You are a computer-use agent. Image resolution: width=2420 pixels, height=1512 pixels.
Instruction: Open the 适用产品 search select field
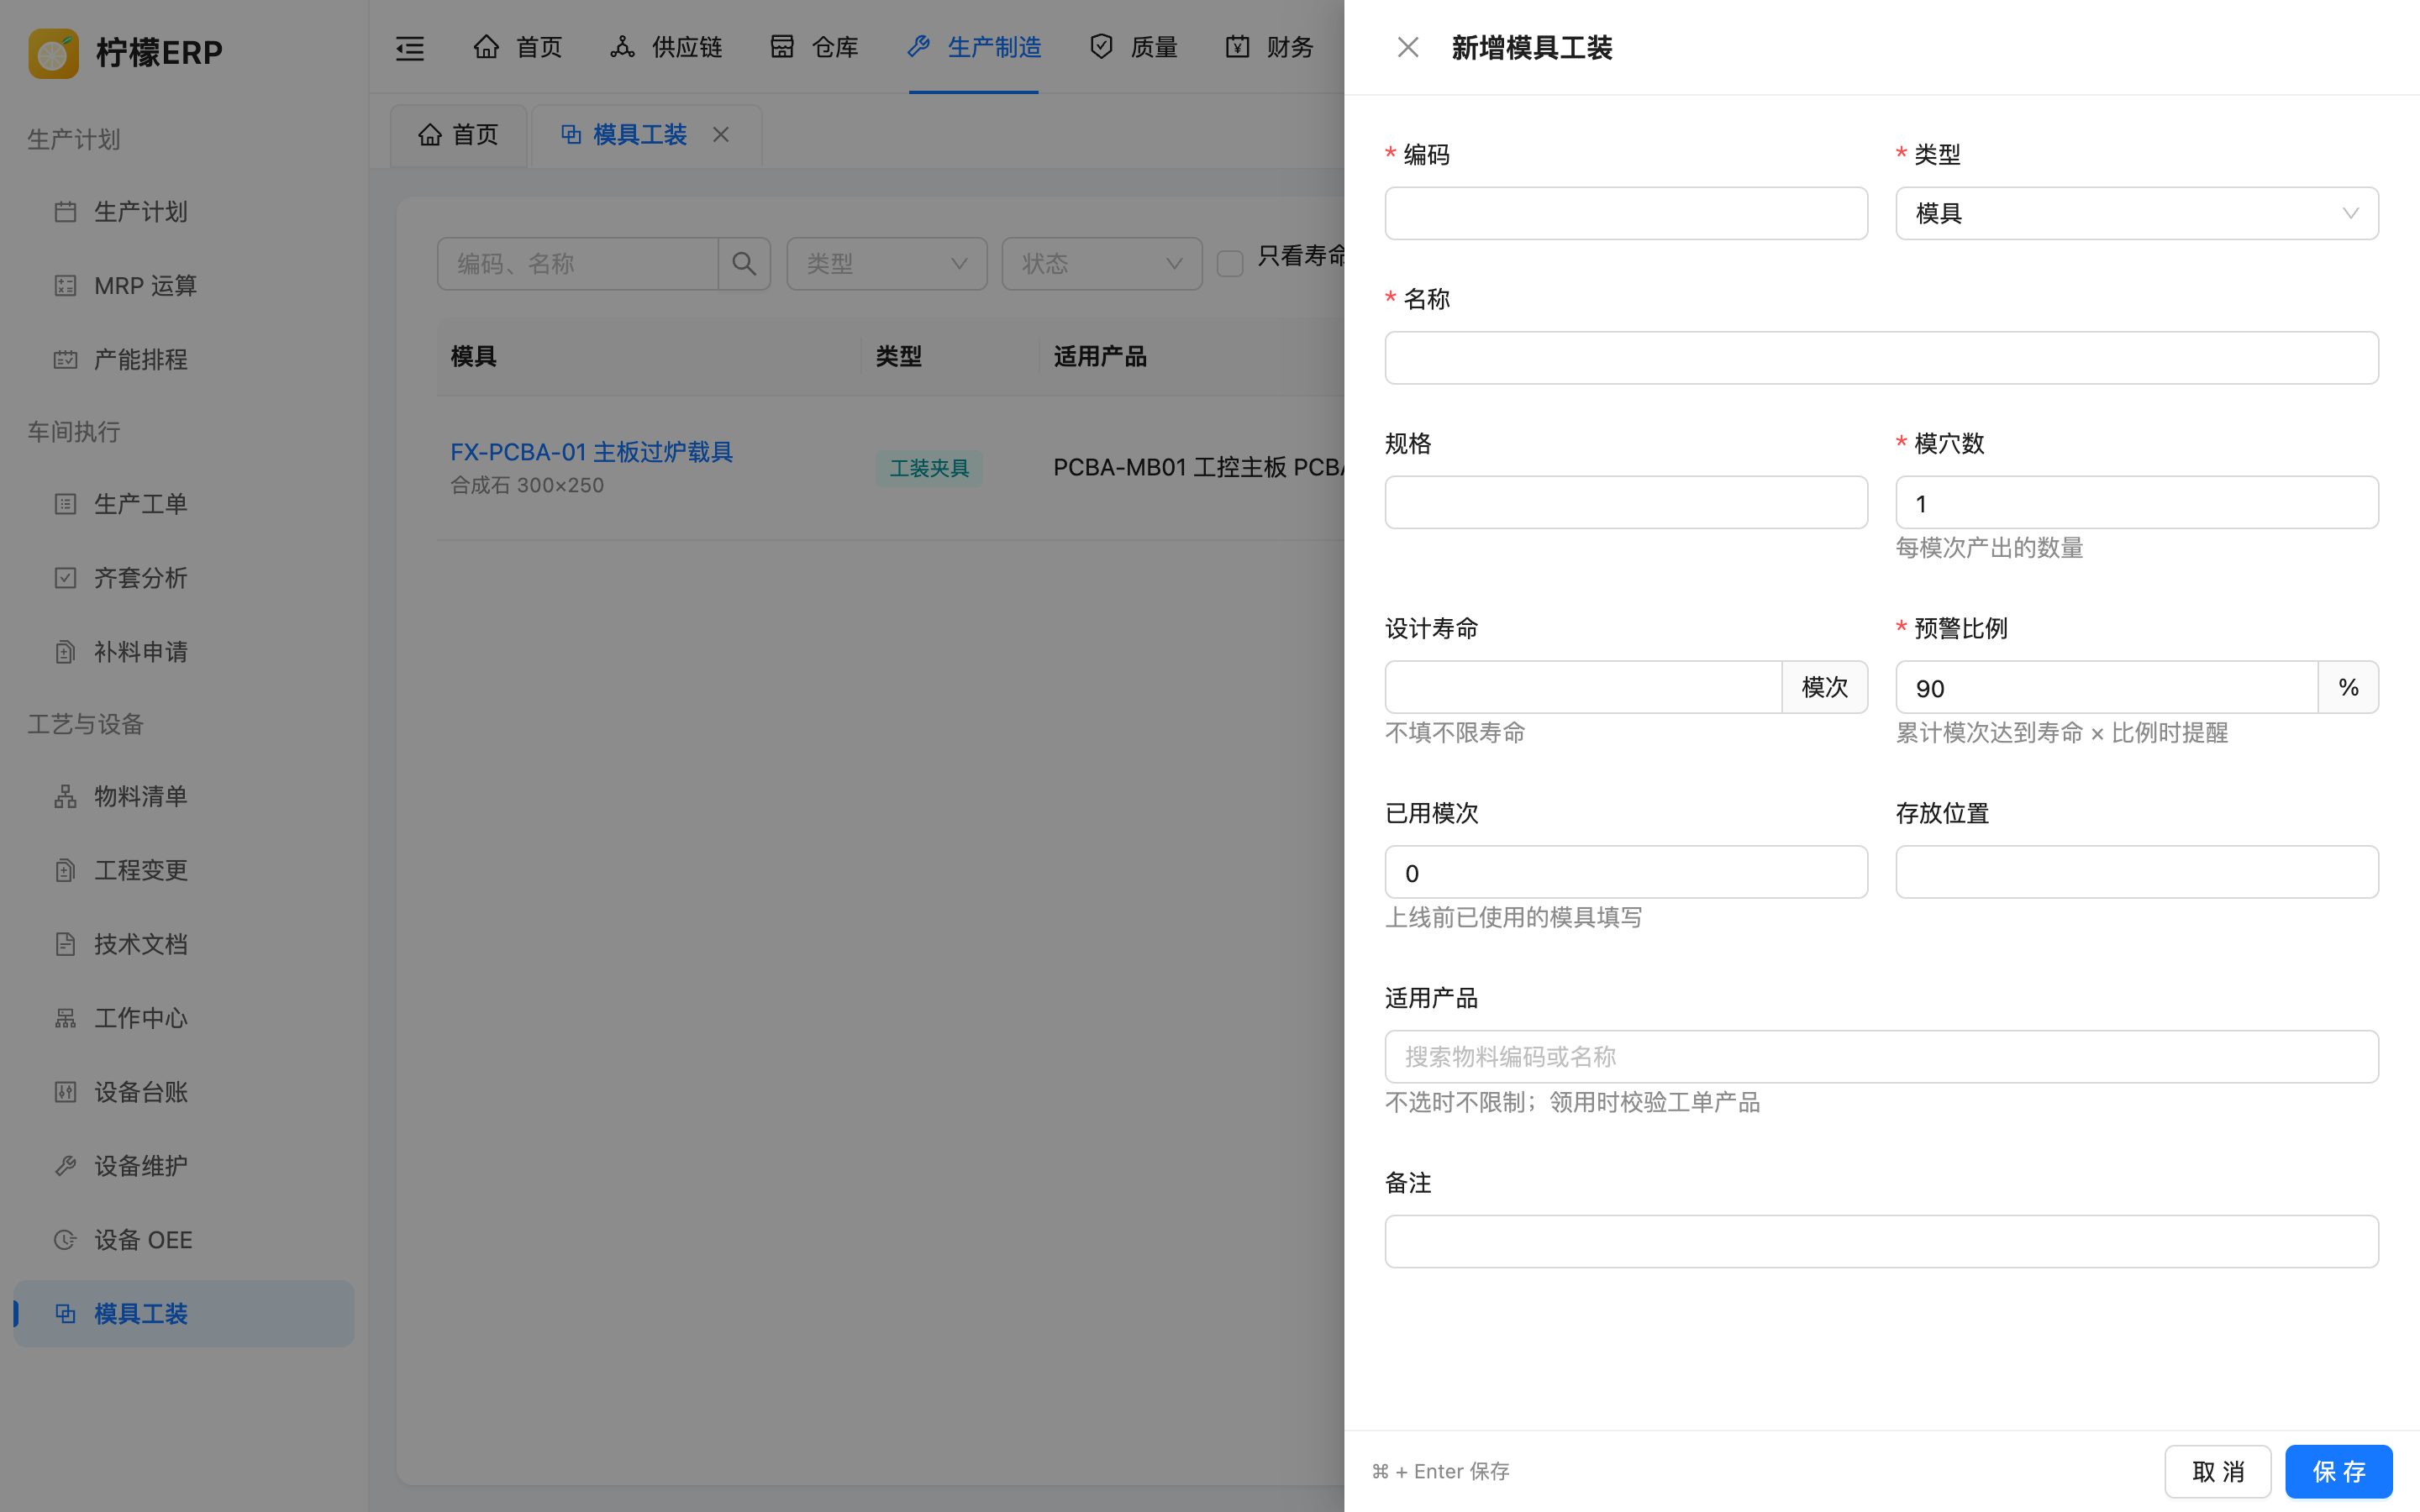click(1881, 1057)
